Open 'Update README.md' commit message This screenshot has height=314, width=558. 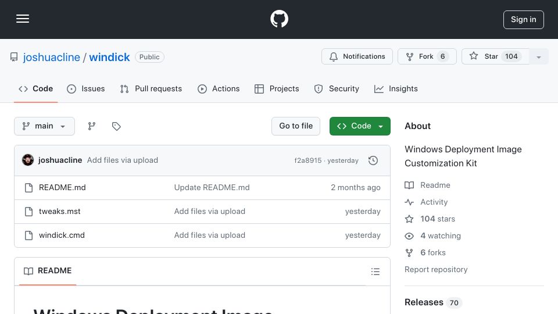click(x=212, y=188)
